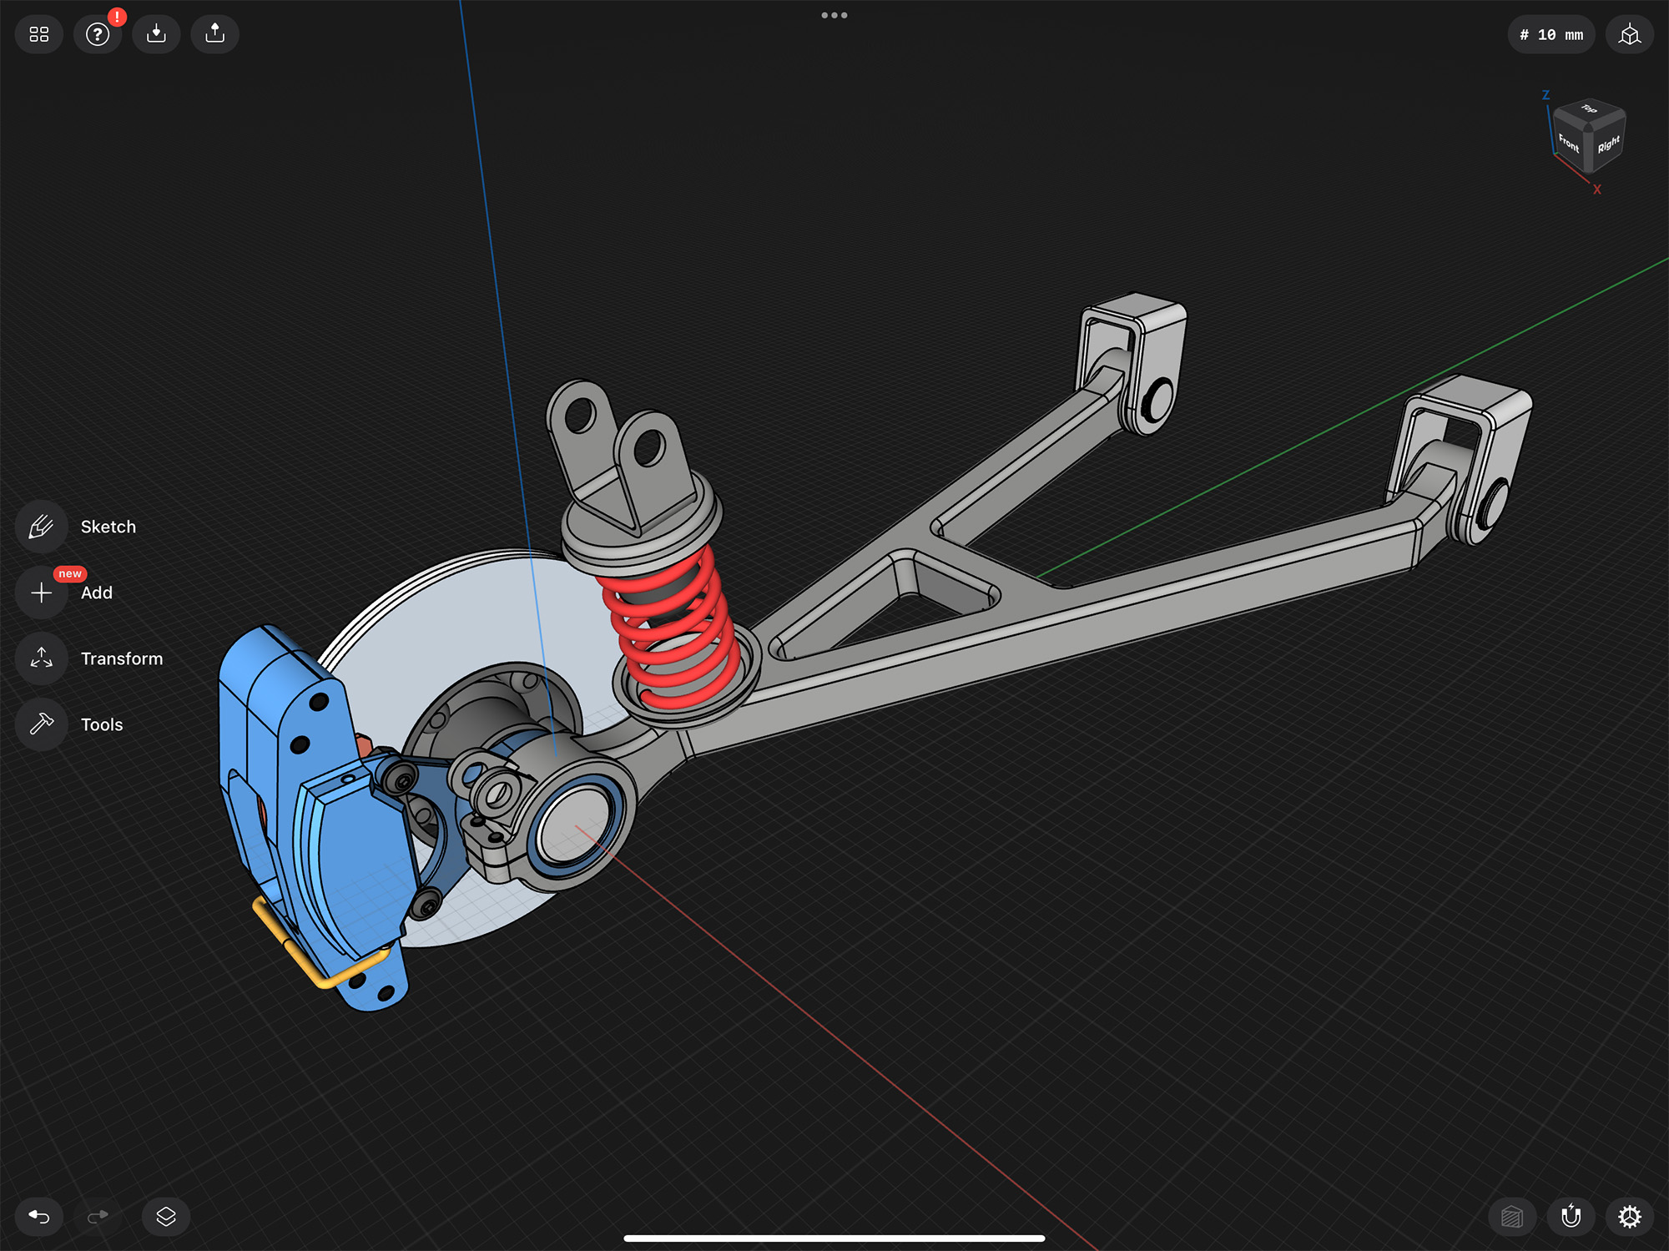Viewport: 1669px width, 1251px height.
Task: Undo the last action
Action: (x=39, y=1216)
